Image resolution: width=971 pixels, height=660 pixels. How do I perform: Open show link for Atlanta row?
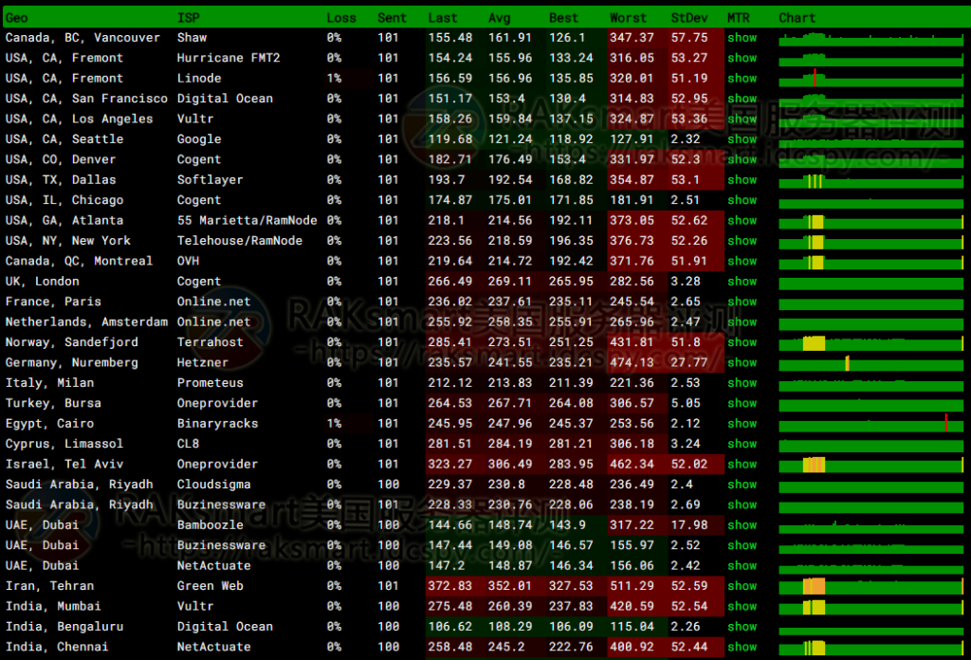pos(742,220)
